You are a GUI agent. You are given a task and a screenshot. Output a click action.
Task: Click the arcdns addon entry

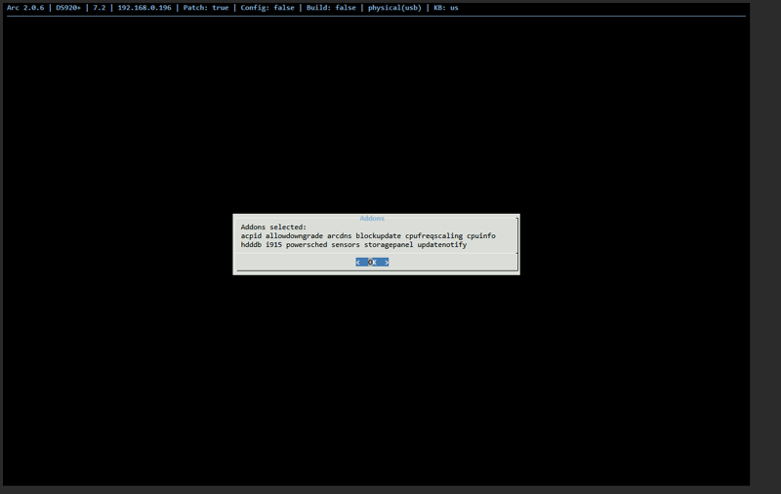click(339, 236)
